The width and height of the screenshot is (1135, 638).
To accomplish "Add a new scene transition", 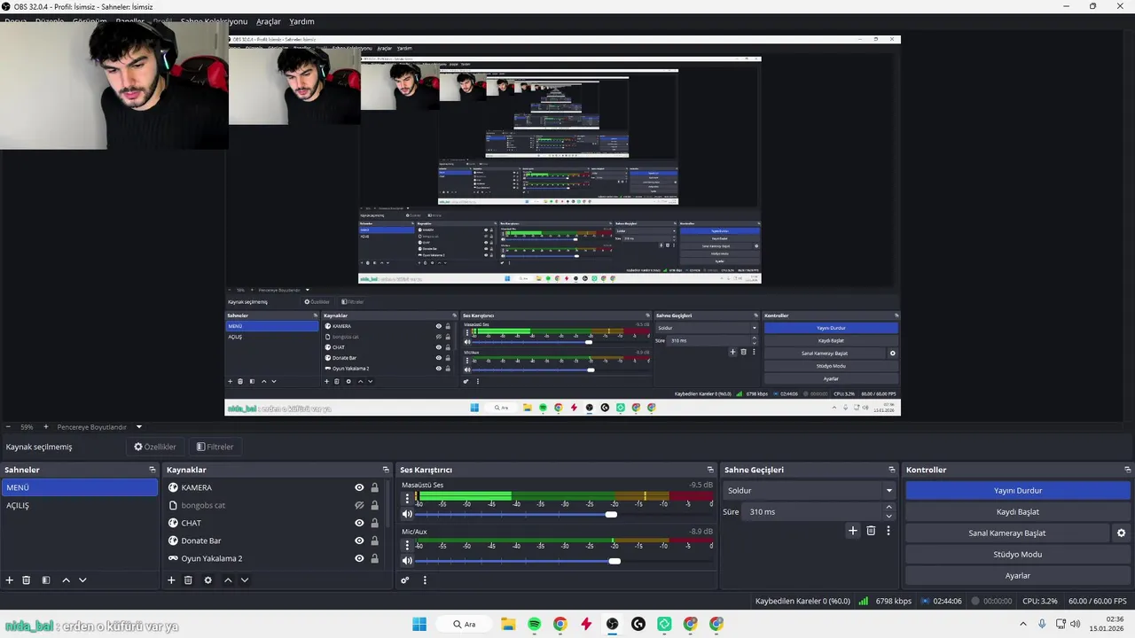I will click(853, 531).
